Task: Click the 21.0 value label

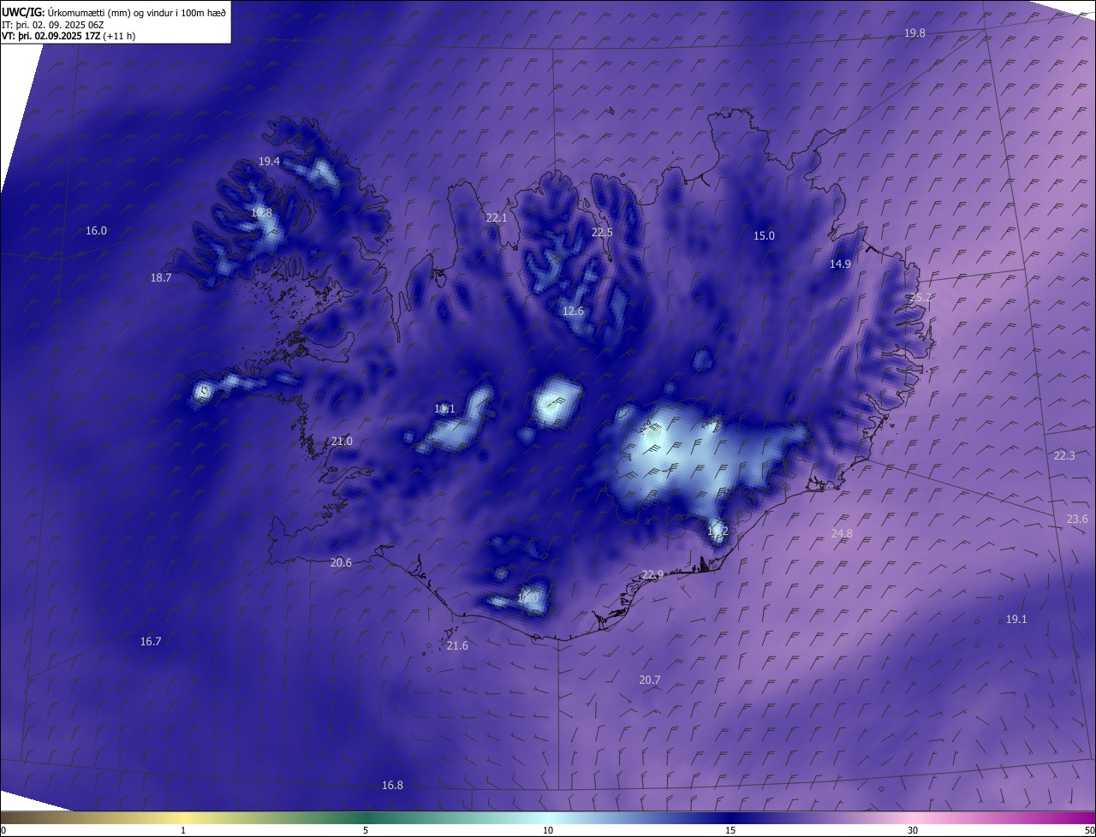Action: tap(342, 441)
